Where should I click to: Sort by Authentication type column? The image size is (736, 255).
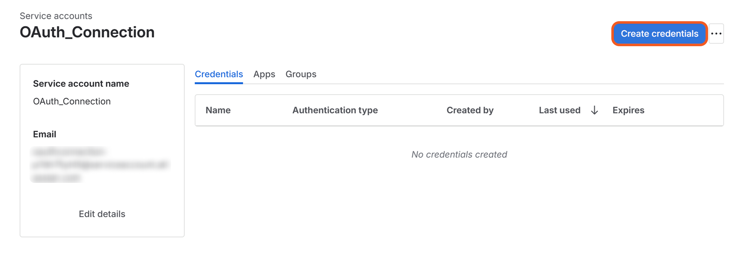tap(335, 110)
